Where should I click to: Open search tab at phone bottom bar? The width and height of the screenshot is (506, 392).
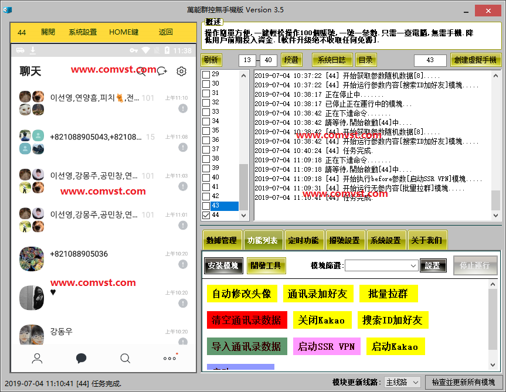coord(125,358)
